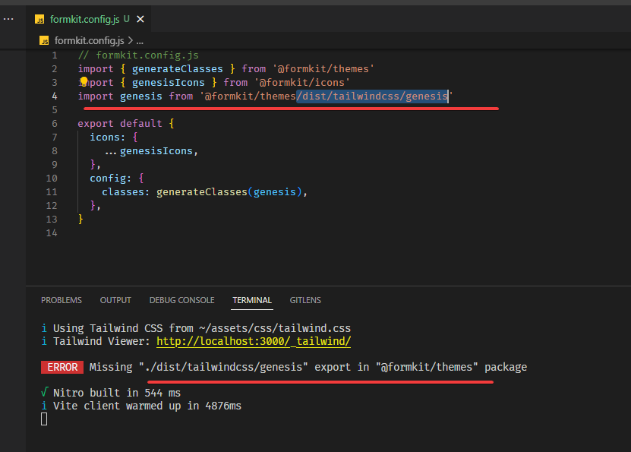Click the JS icon in the breadcrumb bar
This screenshot has height=452, width=631.
click(x=44, y=41)
